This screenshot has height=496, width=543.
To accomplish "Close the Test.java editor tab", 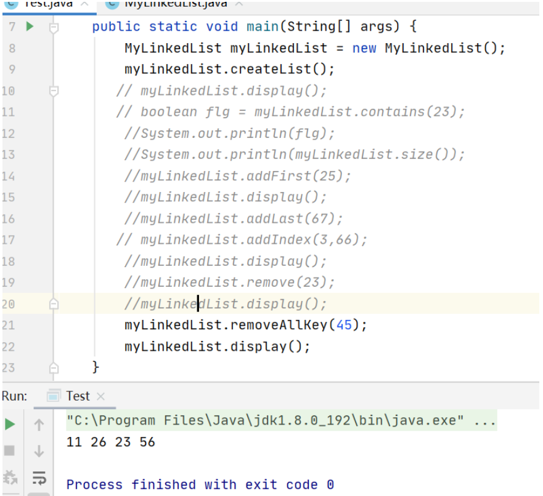I will point(84,4).
